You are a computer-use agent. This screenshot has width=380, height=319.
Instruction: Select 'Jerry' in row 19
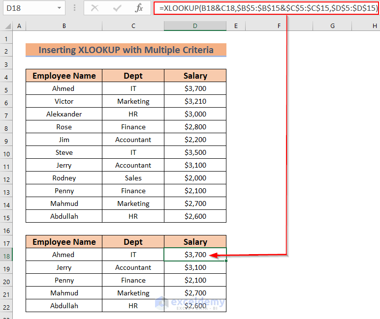pyautogui.click(x=64, y=267)
